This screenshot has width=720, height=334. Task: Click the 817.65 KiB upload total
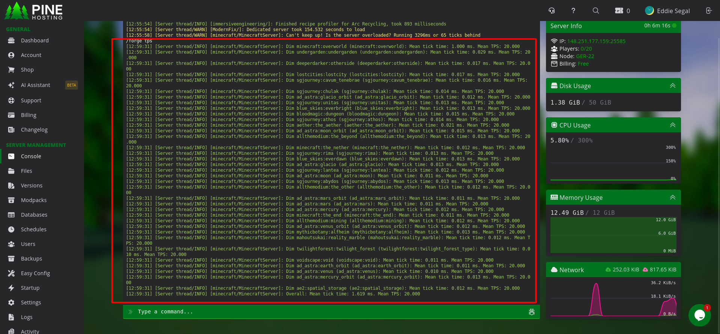click(x=663, y=270)
